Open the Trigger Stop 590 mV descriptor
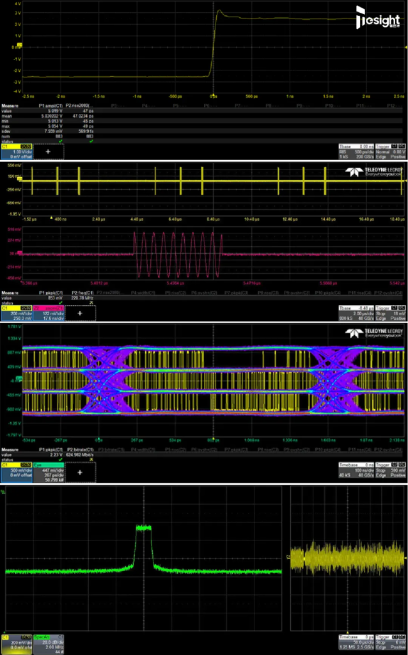This screenshot has width=408, height=655. (x=391, y=471)
